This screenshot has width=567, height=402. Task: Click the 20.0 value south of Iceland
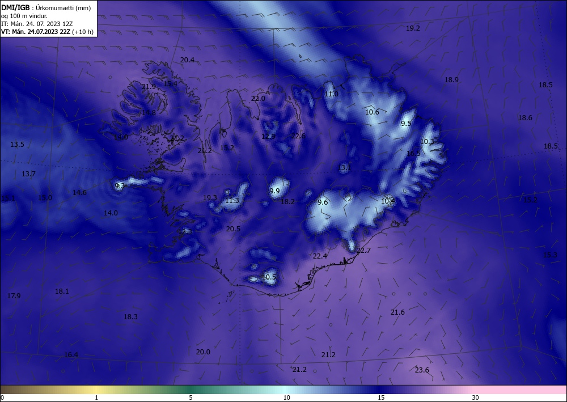pyautogui.click(x=203, y=353)
